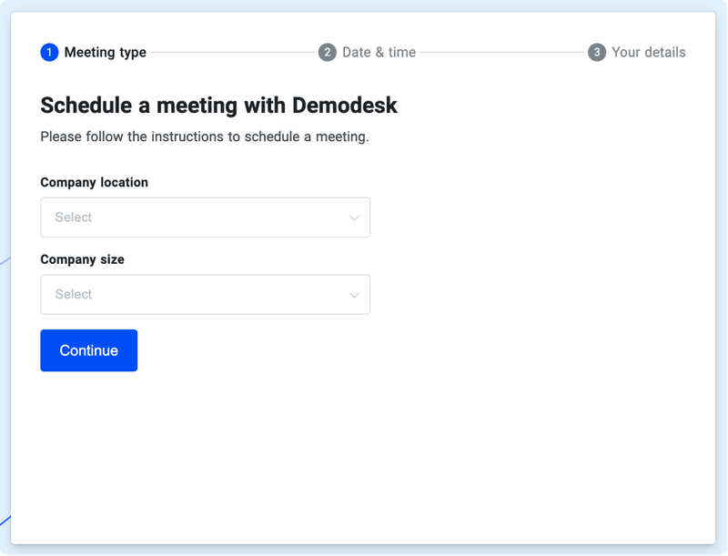This screenshot has height=556, width=728.
Task: Click the chevron in Company location select
Action: [x=355, y=217]
